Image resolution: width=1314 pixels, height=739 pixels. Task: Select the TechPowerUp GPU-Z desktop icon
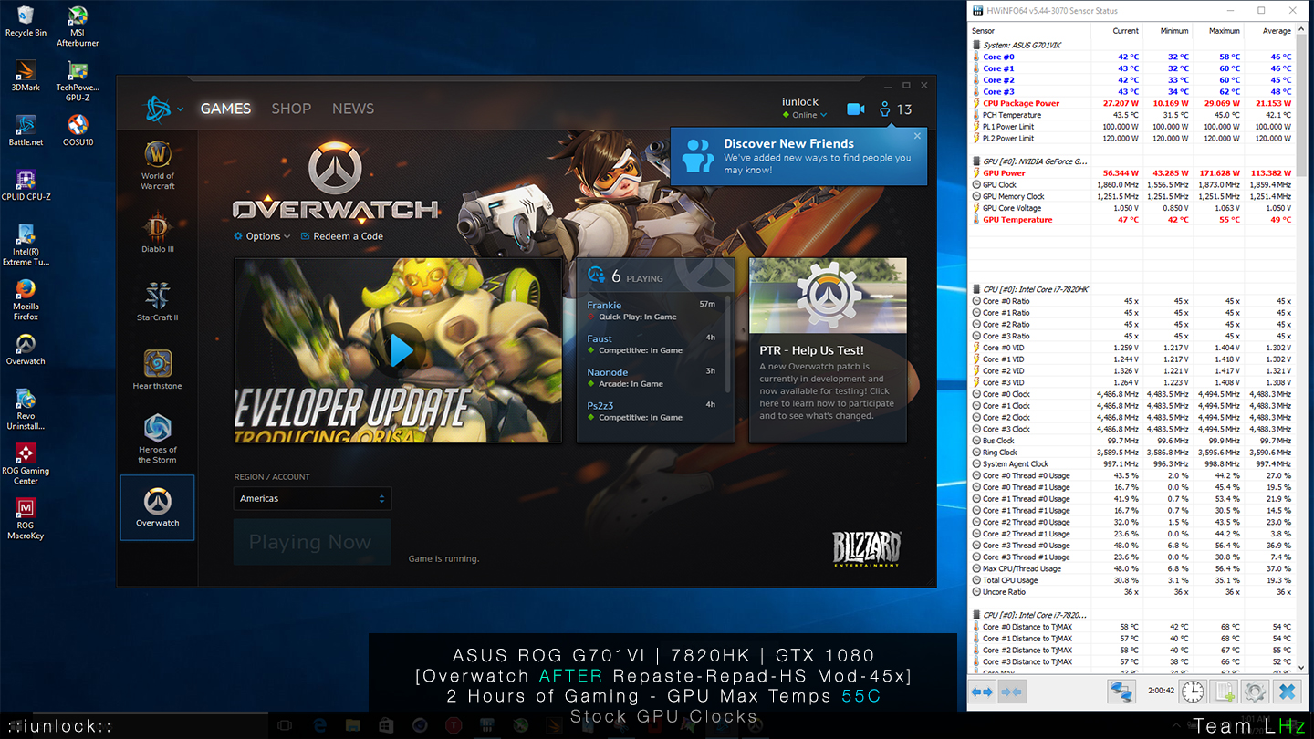coord(78,80)
